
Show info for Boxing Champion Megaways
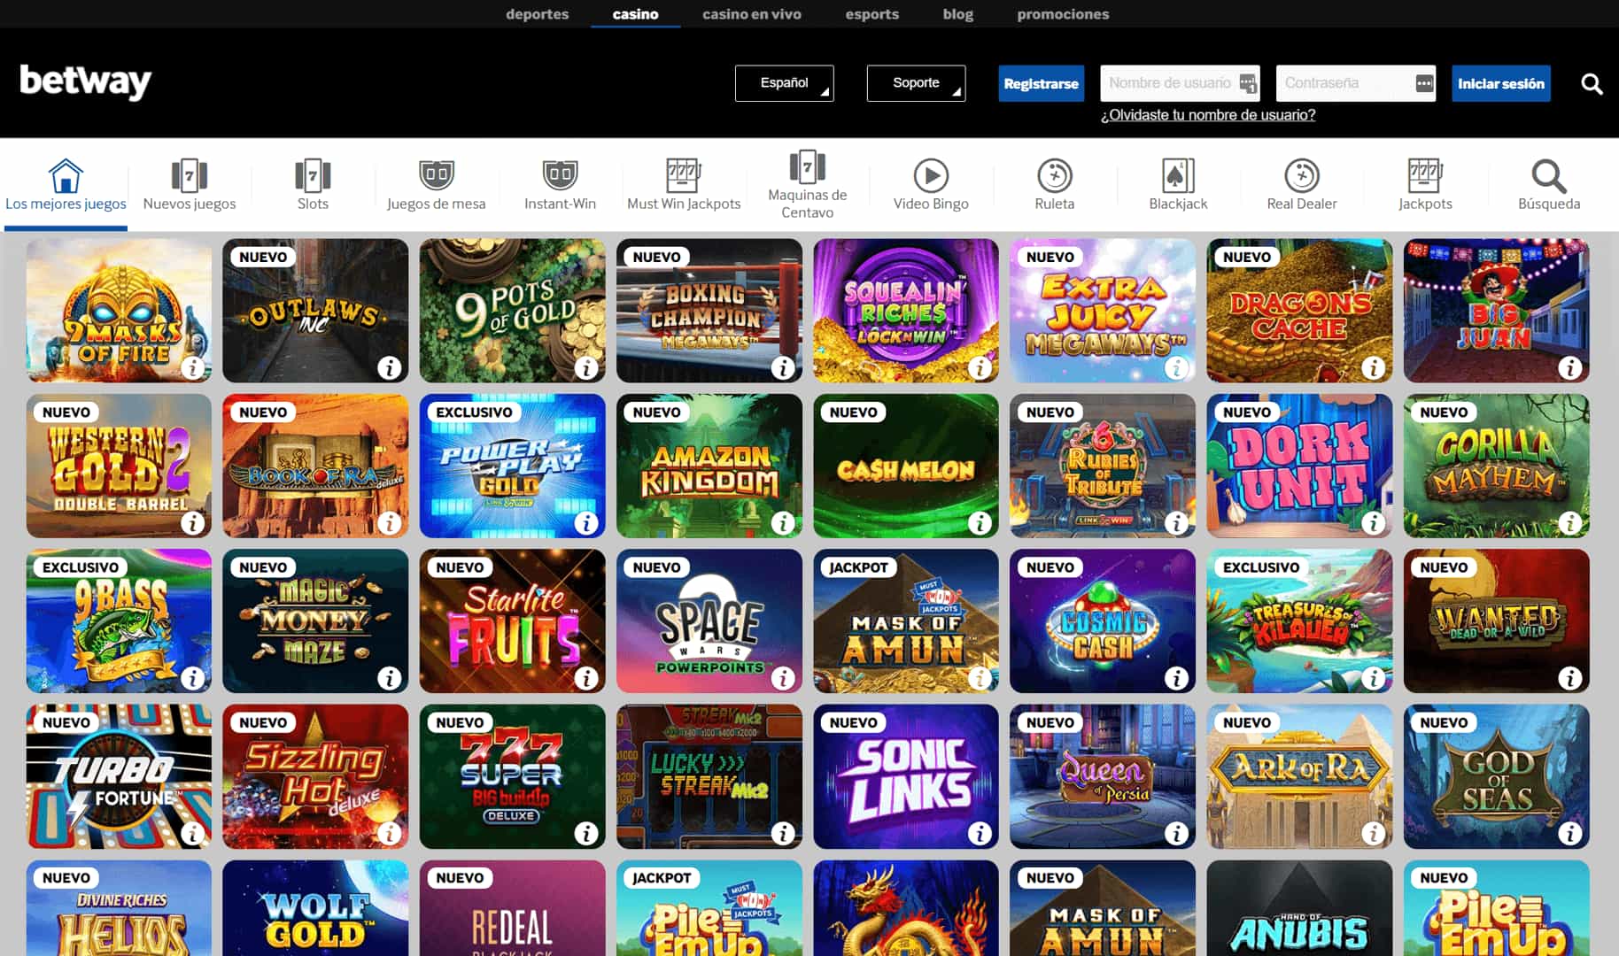coord(782,367)
